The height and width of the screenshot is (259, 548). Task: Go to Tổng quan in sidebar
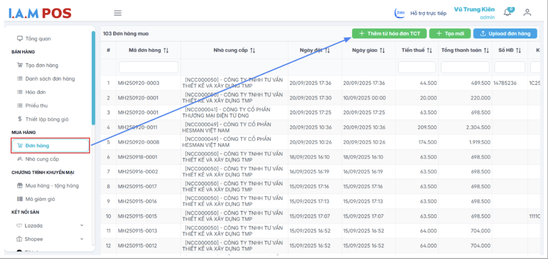click(38, 38)
